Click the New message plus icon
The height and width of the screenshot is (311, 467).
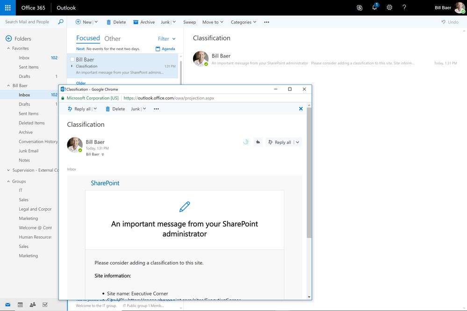click(x=78, y=22)
